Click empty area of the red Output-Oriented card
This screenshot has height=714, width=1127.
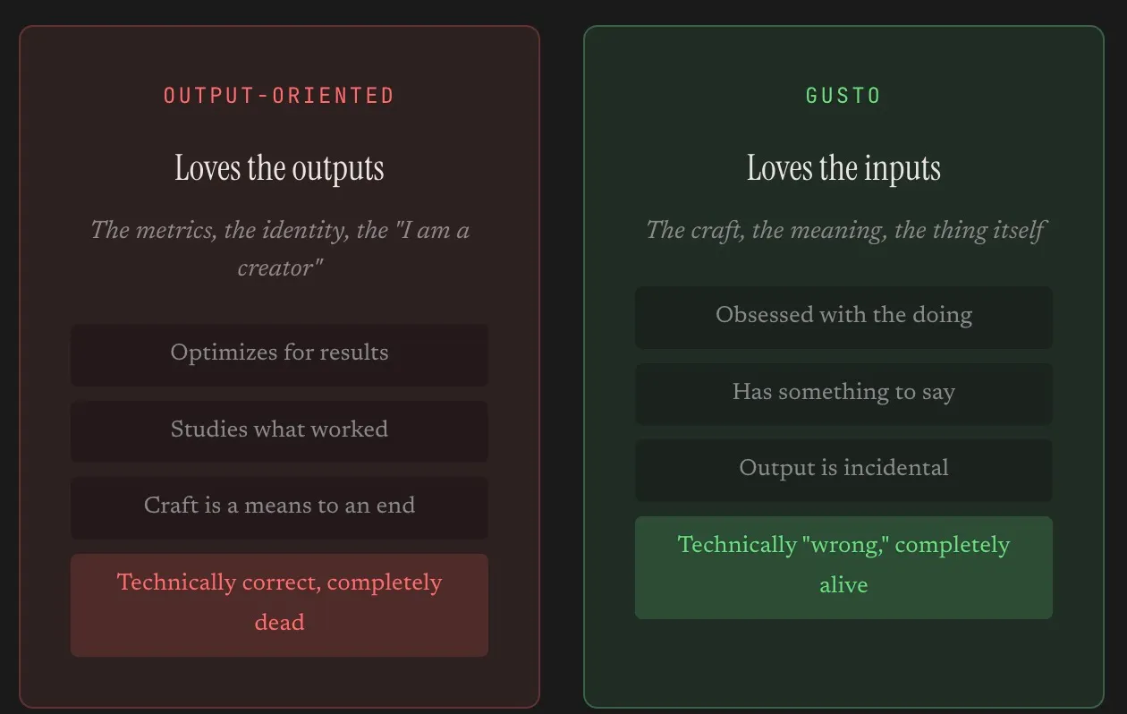click(x=279, y=682)
